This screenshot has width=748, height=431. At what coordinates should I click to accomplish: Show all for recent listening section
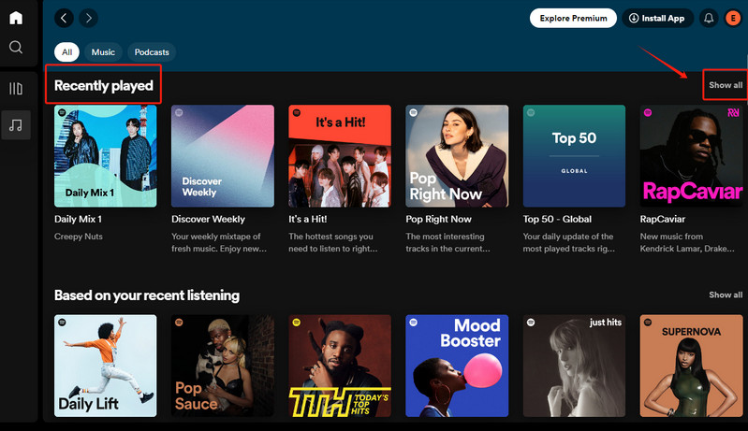(726, 295)
